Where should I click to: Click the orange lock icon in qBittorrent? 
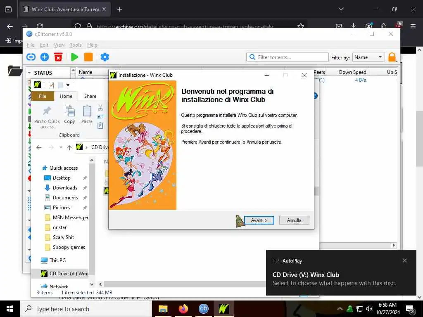(x=392, y=57)
